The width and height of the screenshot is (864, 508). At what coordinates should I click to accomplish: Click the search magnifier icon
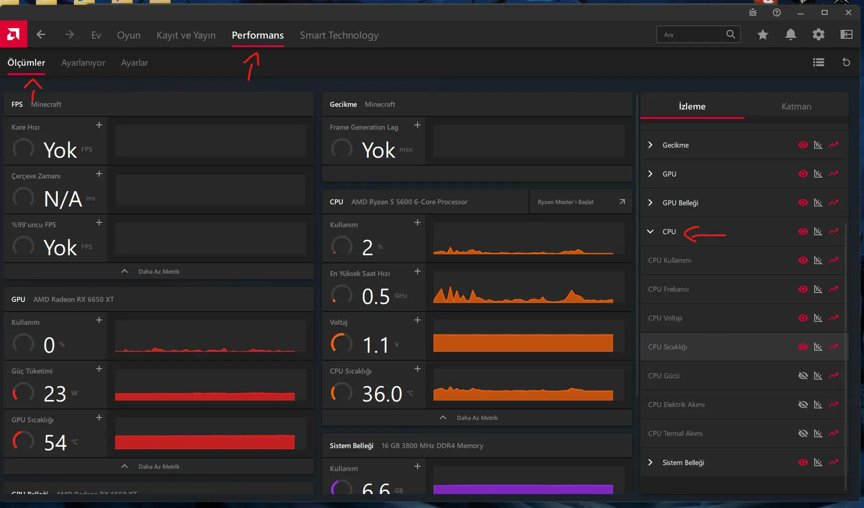coord(730,34)
